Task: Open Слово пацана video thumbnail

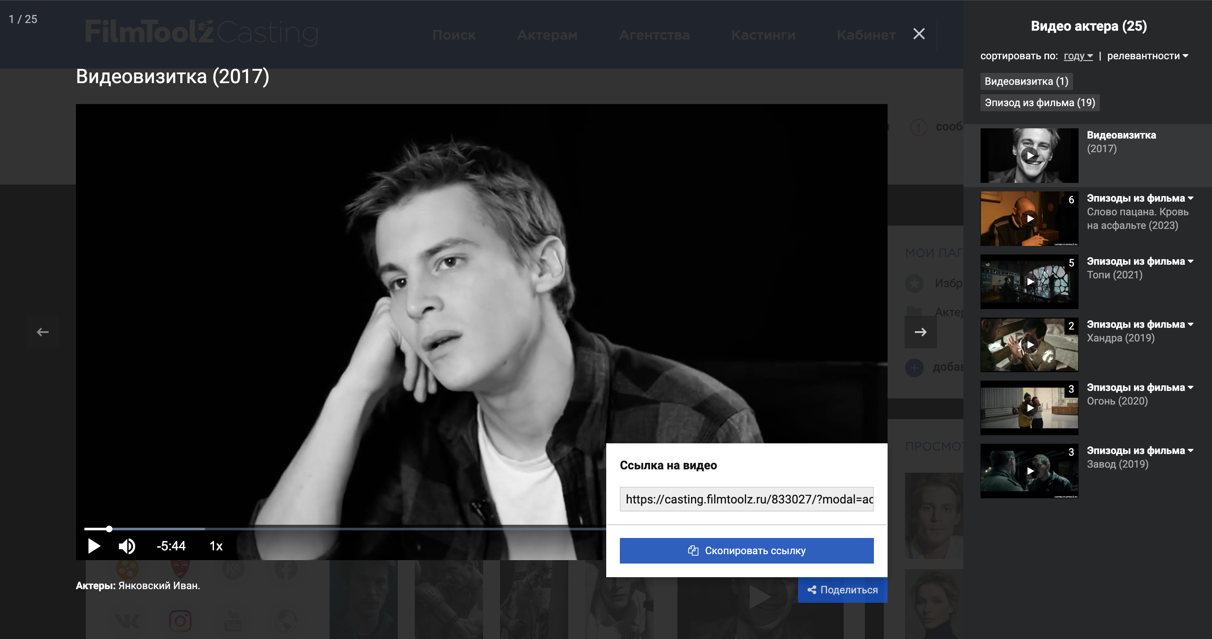Action: 1029,218
